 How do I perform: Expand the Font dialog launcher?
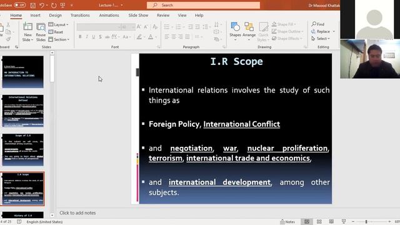click(158, 47)
